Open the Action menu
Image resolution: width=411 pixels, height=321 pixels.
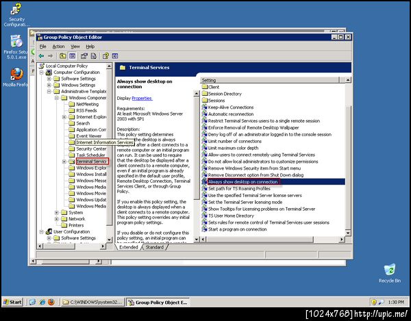pyautogui.click(x=58, y=47)
